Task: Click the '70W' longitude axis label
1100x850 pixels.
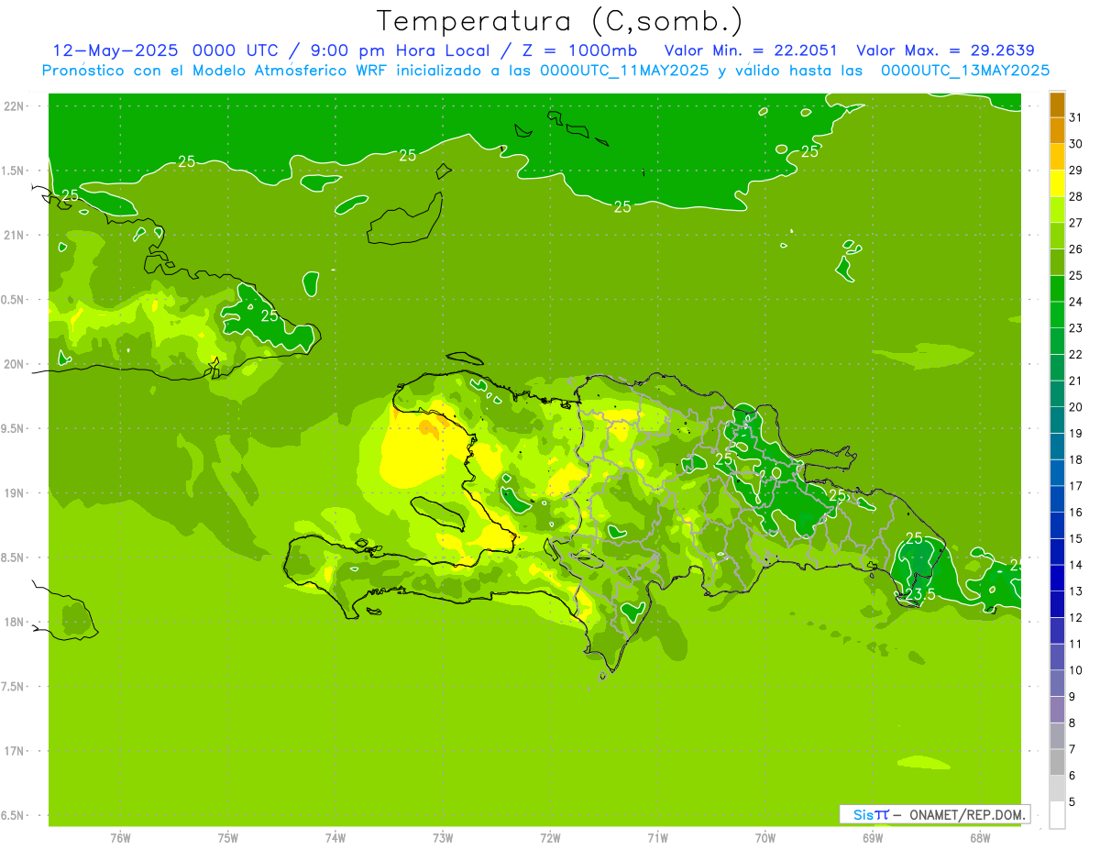Action: [765, 838]
